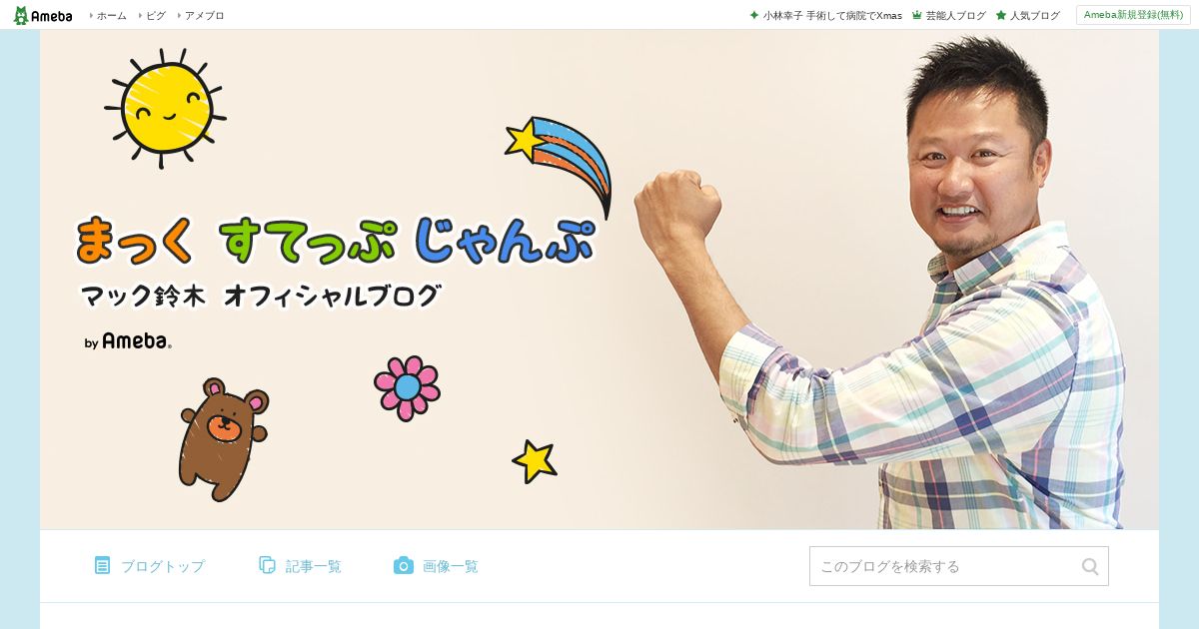Screen dimensions: 1199x629
Task: Switch to the ブログトップ tab
Action: pyautogui.click(x=150, y=566)
